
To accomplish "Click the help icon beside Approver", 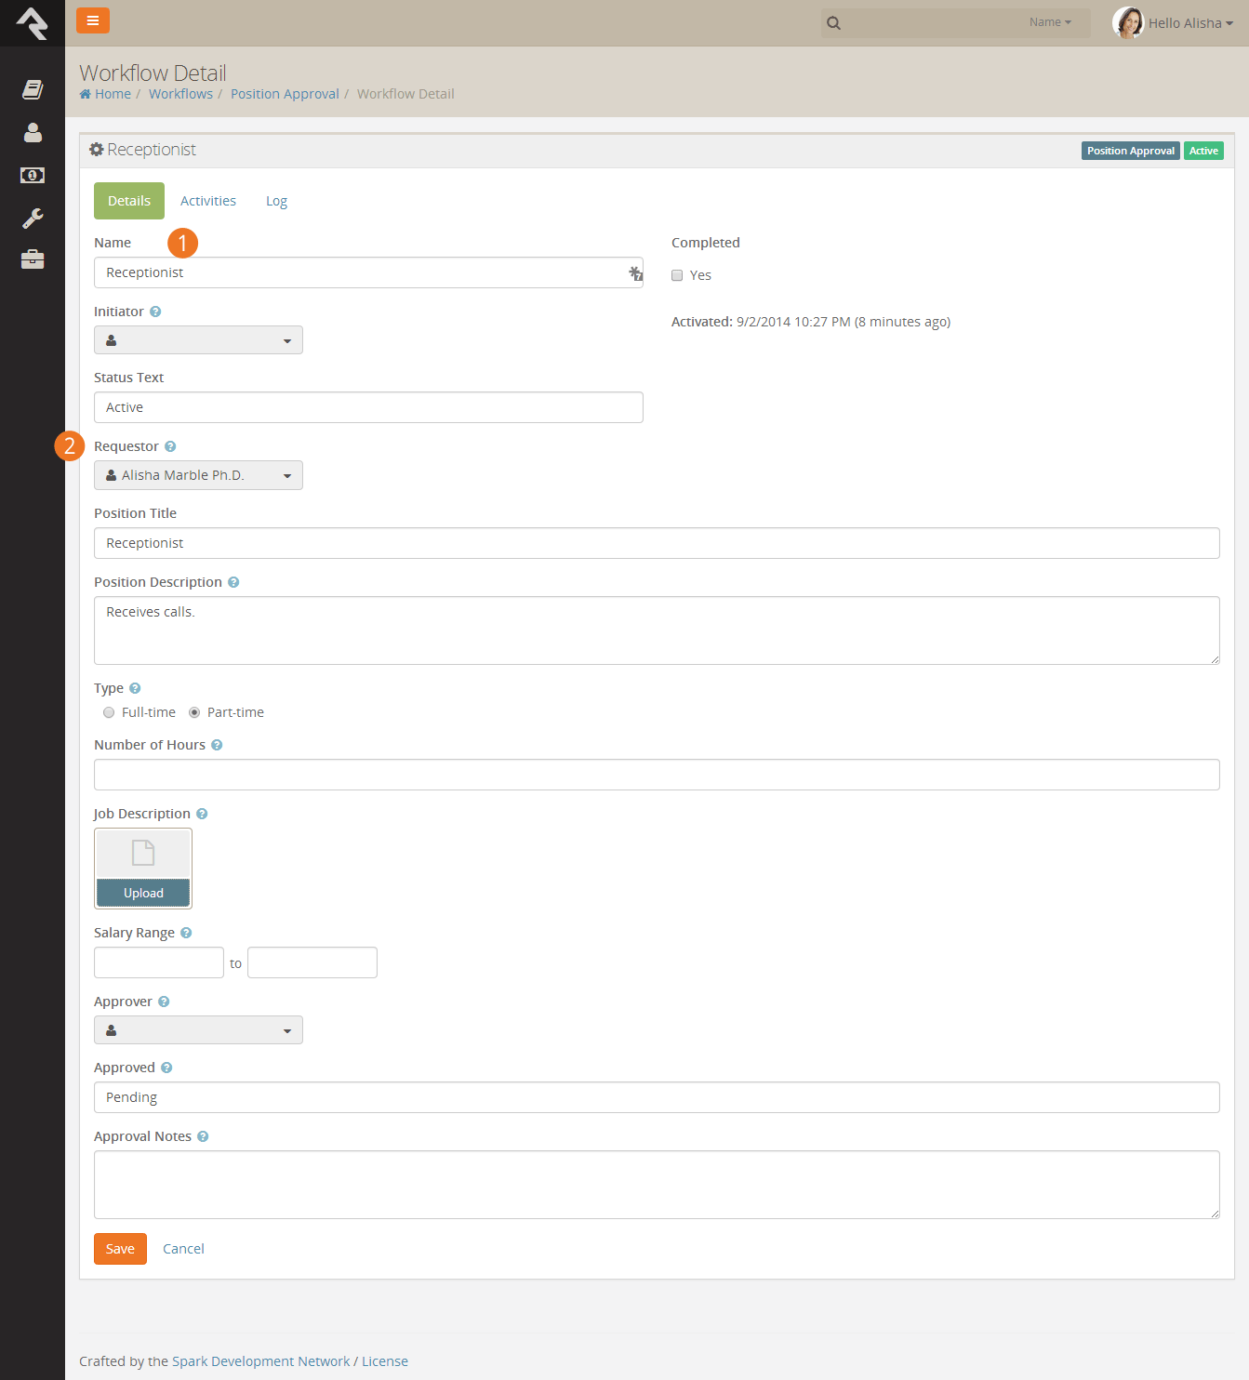I will pos(164,1002).
